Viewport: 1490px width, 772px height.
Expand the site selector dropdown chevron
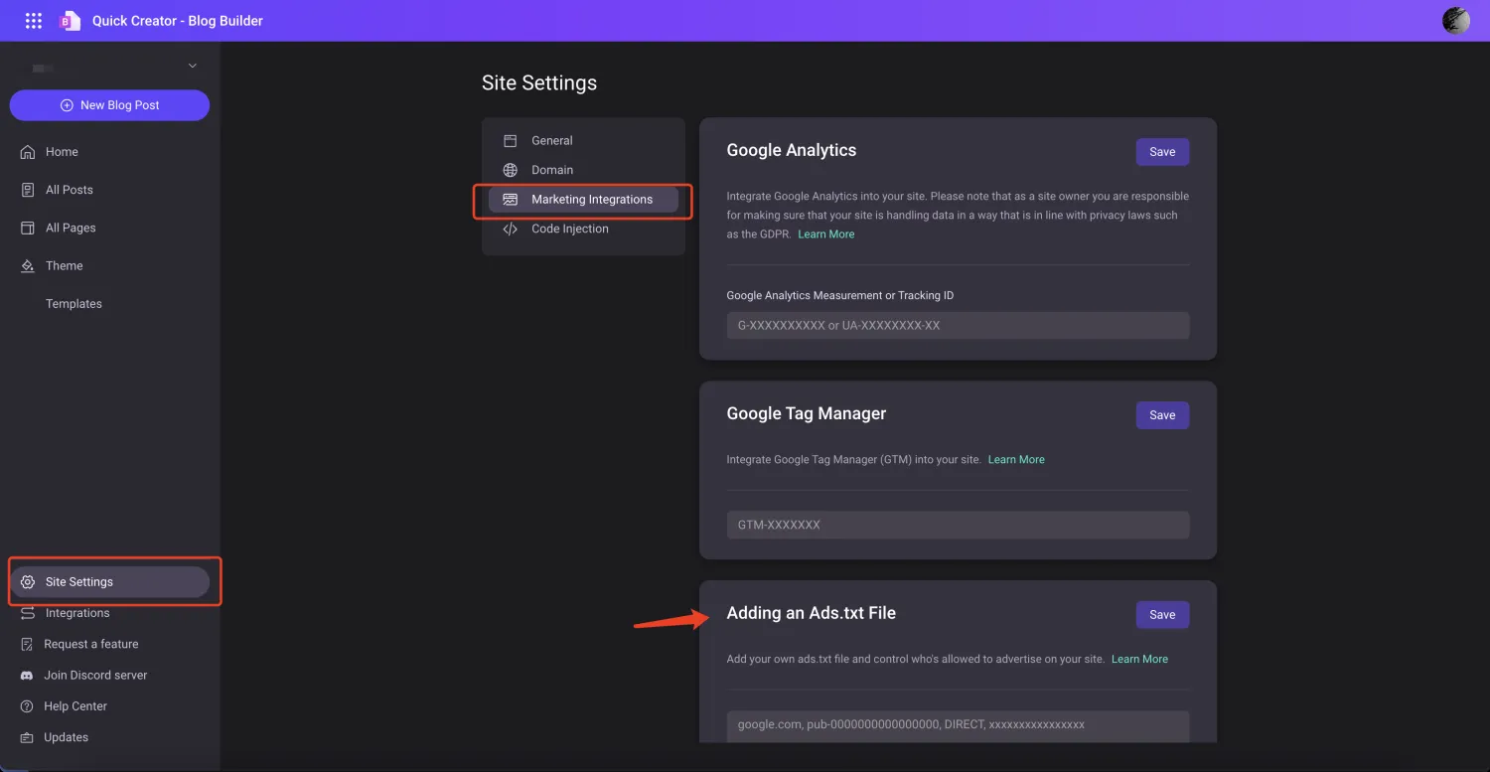click(193, 67)
